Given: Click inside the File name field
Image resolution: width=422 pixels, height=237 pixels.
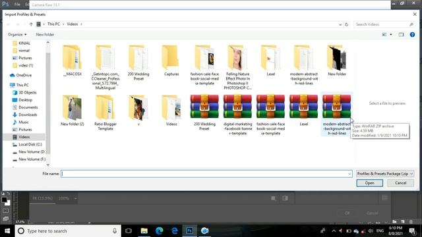Looking at the screenshot, I should click(x=206, y=174).
